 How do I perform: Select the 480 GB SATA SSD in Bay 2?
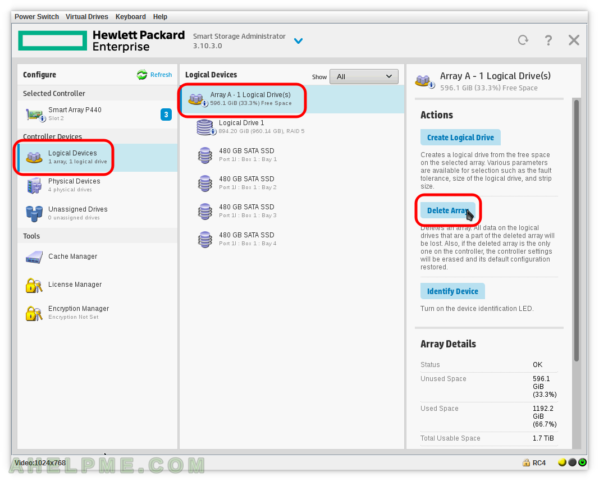click(292, 183)
